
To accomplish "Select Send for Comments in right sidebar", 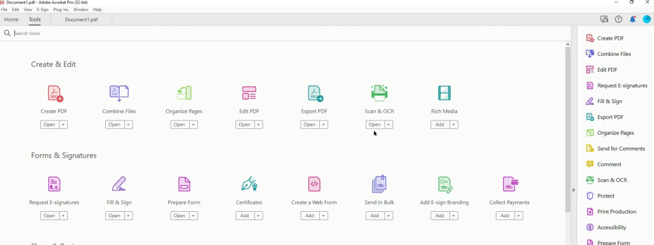I will (615, 148).
